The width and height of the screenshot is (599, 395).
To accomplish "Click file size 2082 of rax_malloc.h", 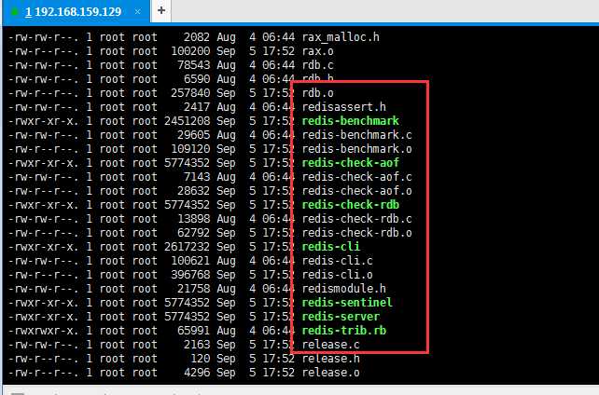I will 197,37.
